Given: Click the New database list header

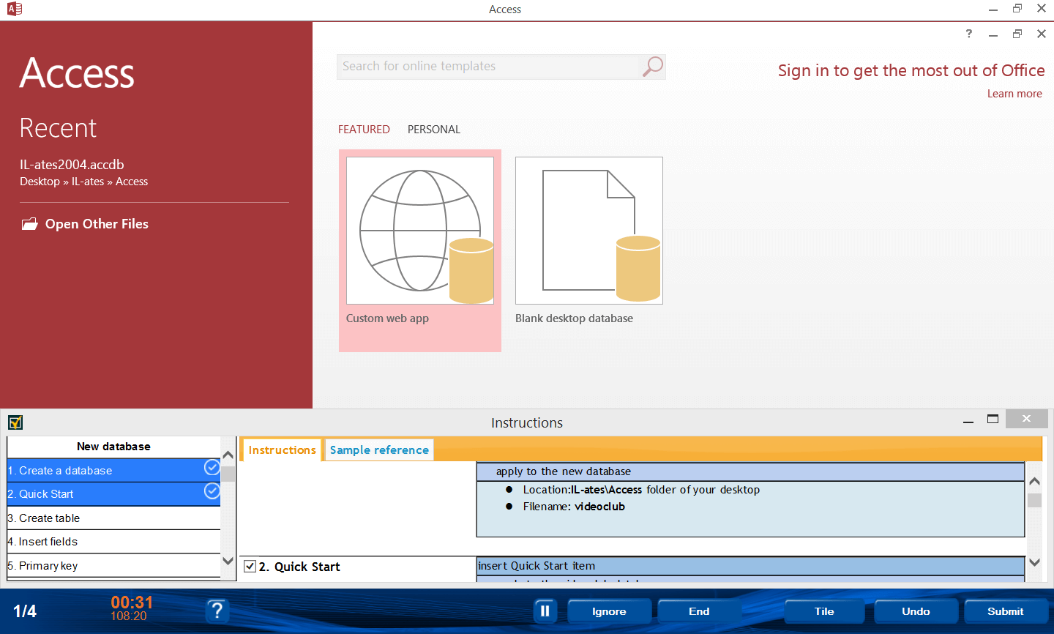Looking at the screenshot, I should [x=113, y=447].
